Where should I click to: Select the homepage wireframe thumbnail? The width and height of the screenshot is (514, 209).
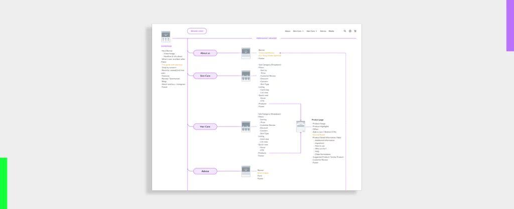[x=166, y=37]
